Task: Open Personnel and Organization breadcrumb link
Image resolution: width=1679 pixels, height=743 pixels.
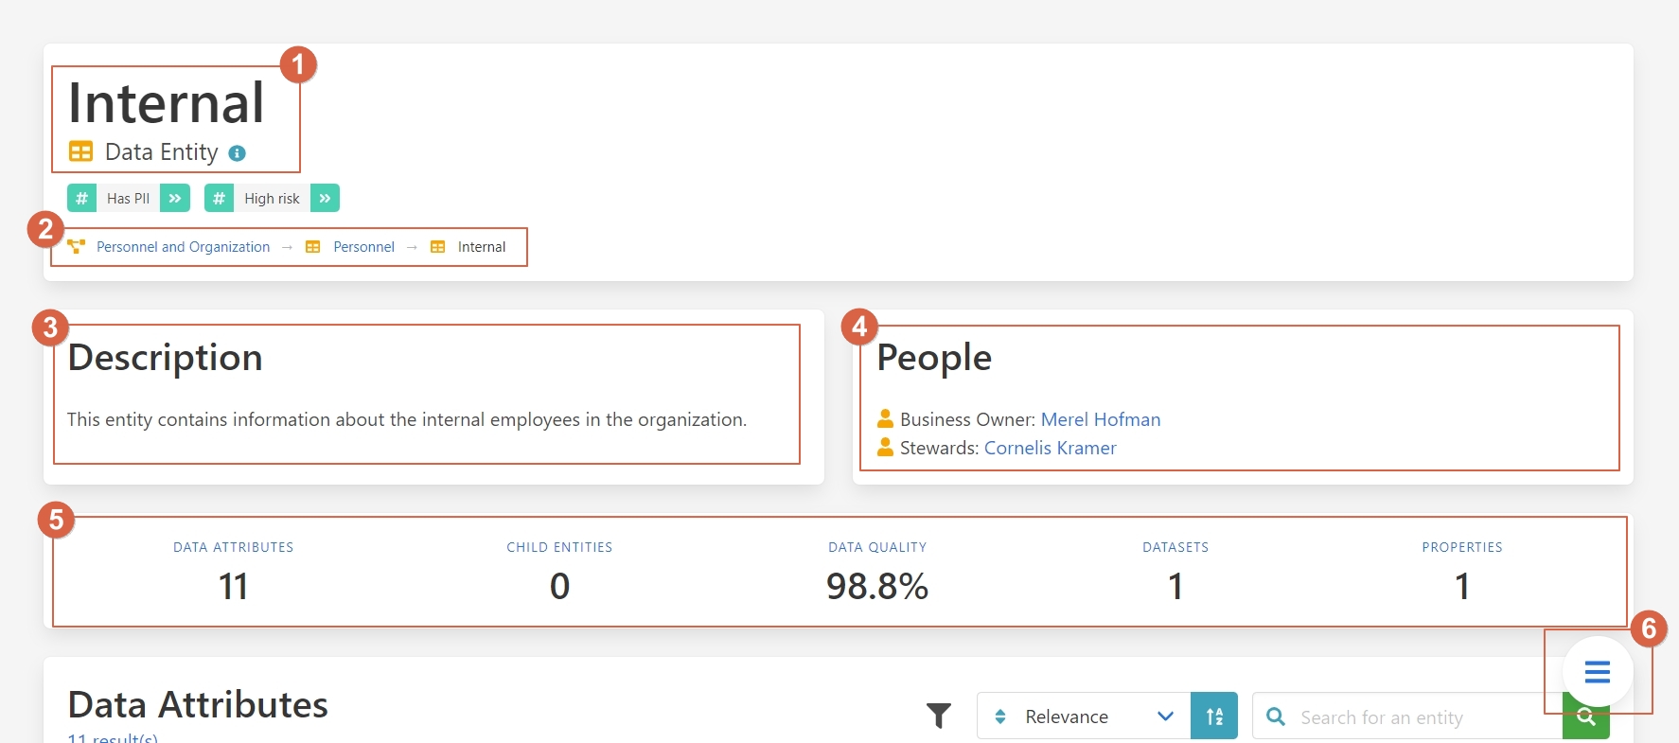Action: pos(183,247)
